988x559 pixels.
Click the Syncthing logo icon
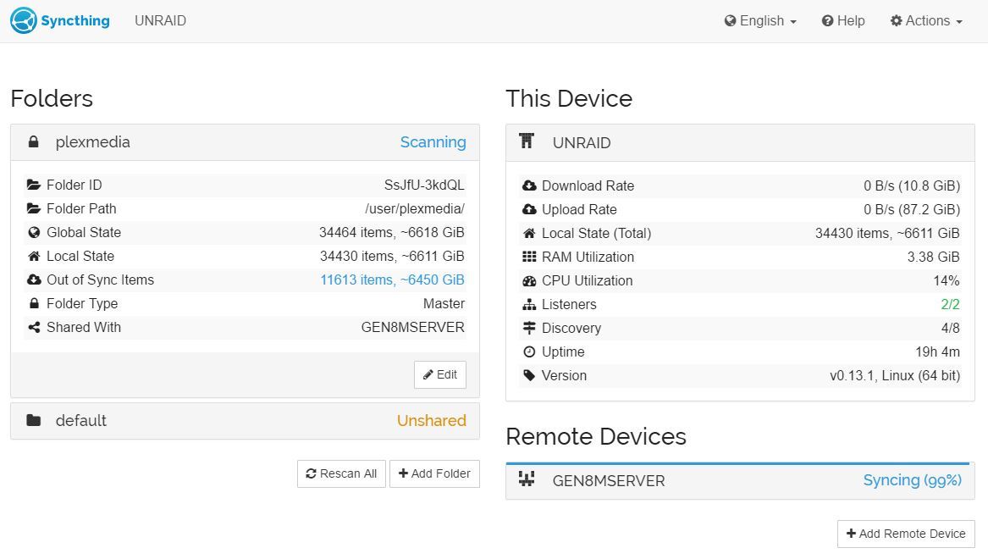point(24,21)
